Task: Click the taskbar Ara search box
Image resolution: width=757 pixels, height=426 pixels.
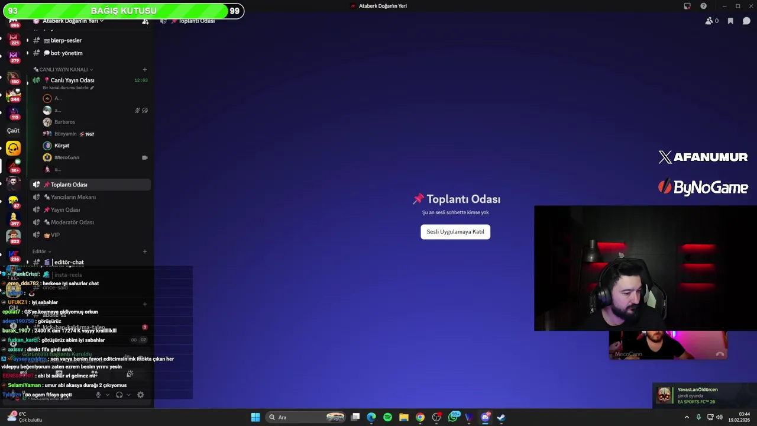Action: (306, 417)
